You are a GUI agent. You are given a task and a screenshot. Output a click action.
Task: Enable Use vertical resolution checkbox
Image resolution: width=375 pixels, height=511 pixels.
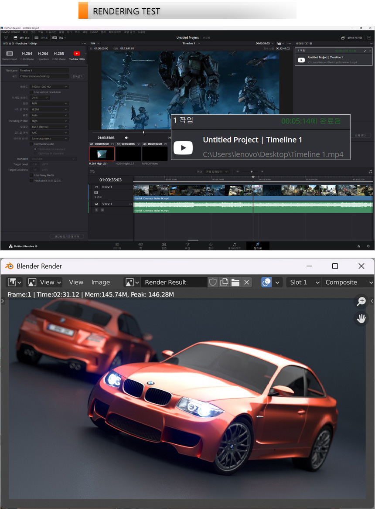click(x=31, y=92)
